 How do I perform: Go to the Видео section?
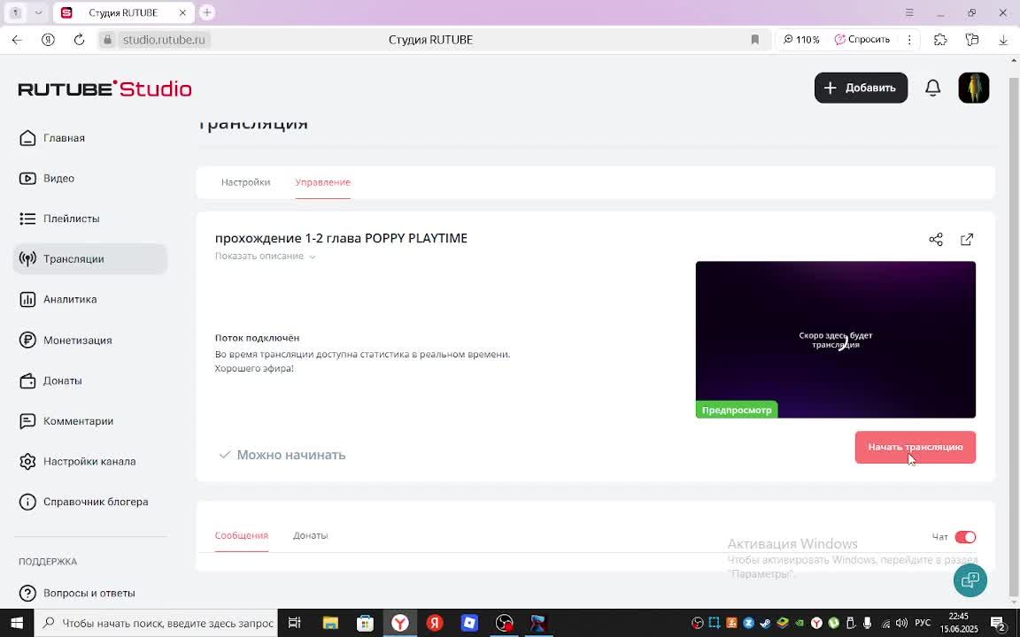click(58, 178)
